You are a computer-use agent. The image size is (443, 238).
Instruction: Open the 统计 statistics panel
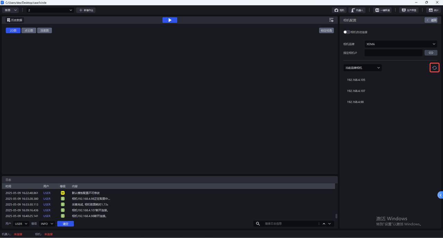433,10
